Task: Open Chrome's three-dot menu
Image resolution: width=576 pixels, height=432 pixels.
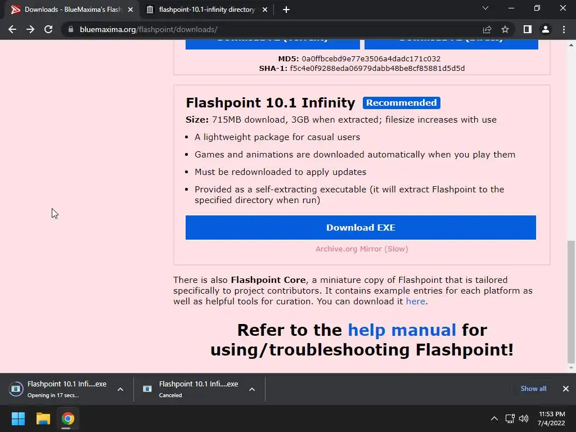Action: 564,29
